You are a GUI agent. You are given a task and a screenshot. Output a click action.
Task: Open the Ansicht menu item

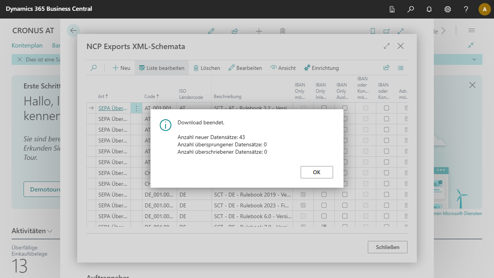pos(283,68)
